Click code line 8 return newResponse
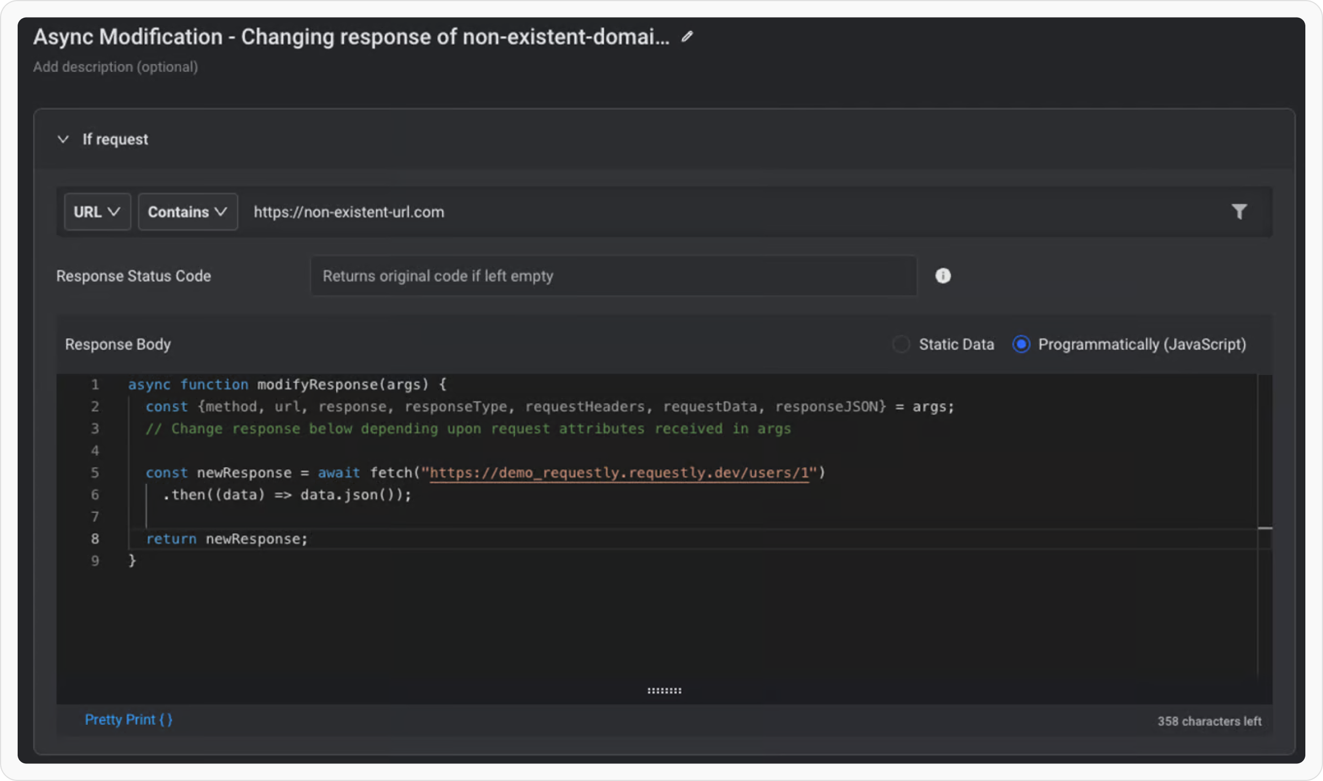Screen dimensions: 1323x781 [227, 539]
